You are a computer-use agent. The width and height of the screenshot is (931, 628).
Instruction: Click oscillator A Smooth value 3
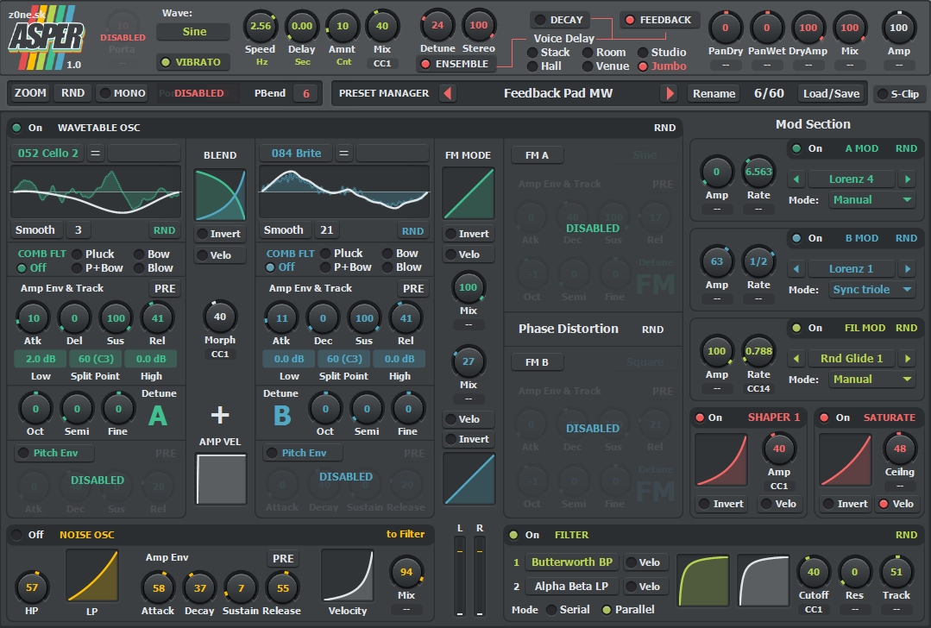pos(79,229)
